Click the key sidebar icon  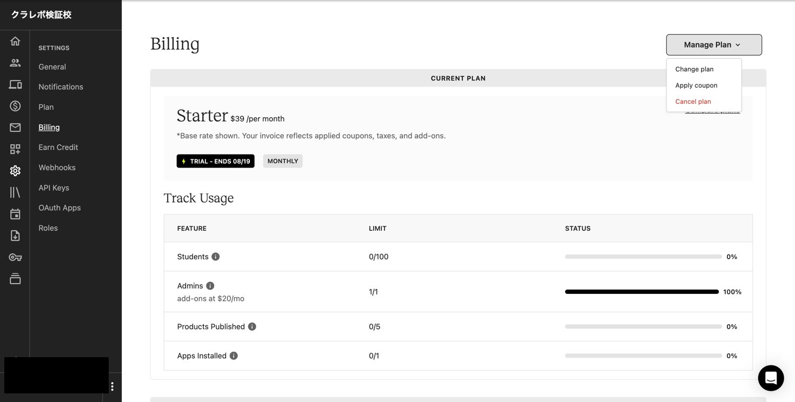15,257
